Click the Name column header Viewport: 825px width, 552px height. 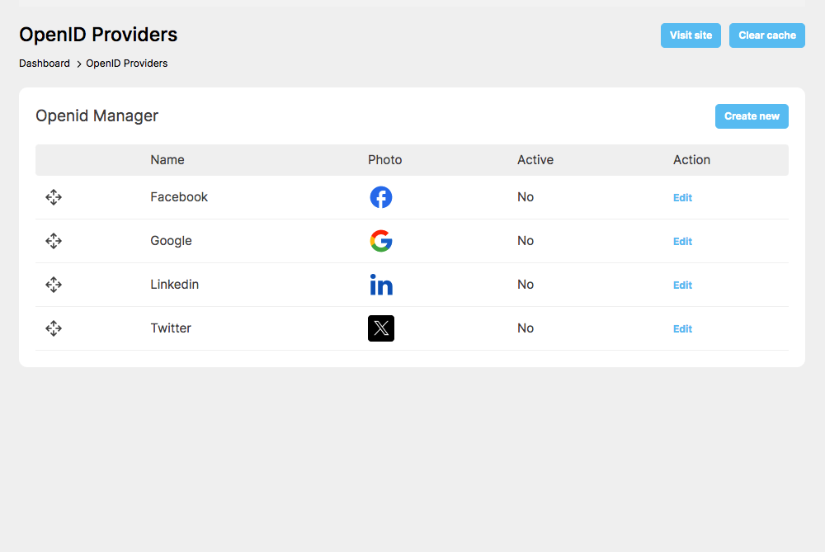167,160
